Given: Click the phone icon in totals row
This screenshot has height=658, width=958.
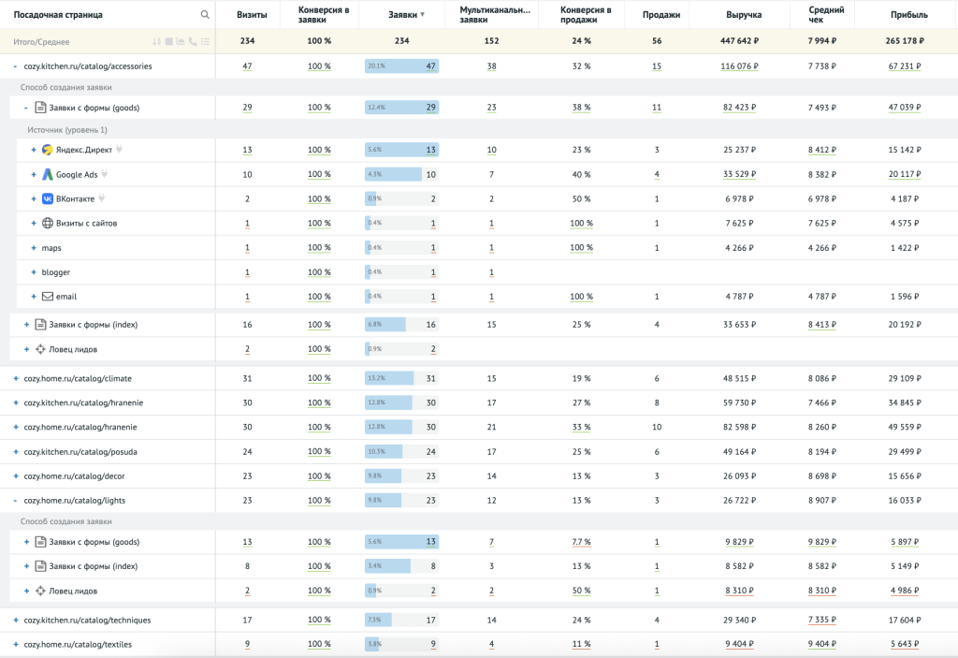Looking at the screenshot, I should (193, 42).
